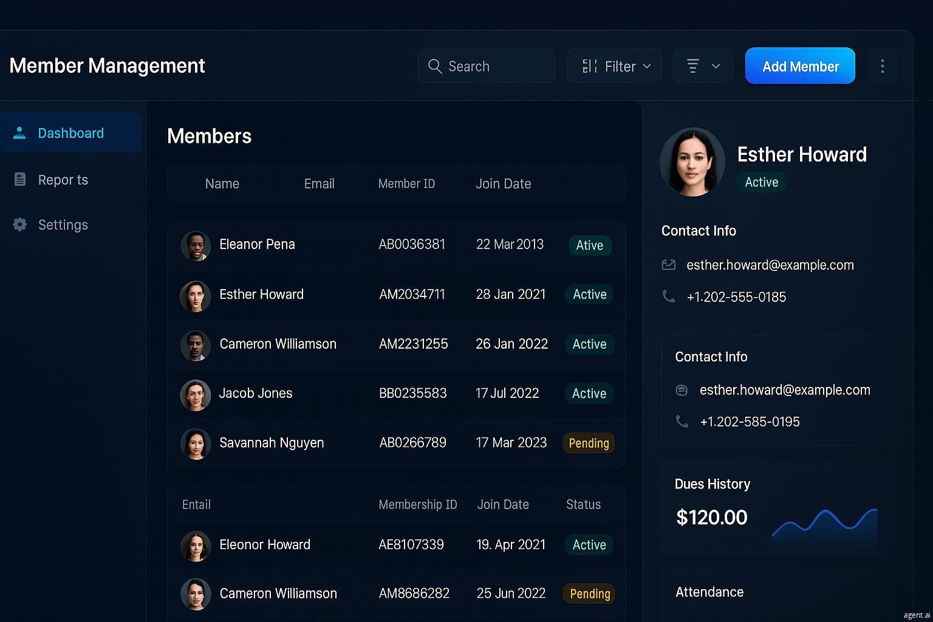Click the Add Member button
Image resolution: width=933 pixels, height=622 pixels.
(x=799, y=66)
